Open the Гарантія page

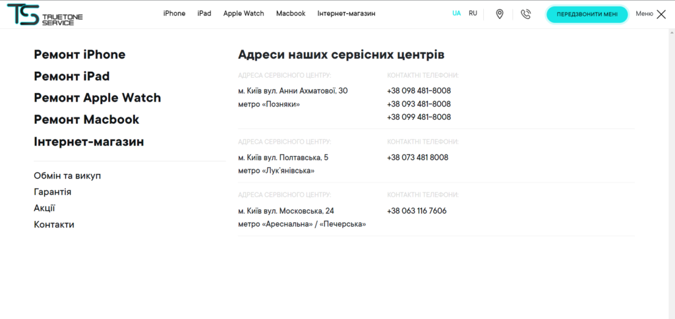point(53,192)
